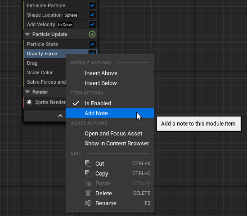
Task: Click the Sprite Renderer starburst icon
Action: coord(29,102)
